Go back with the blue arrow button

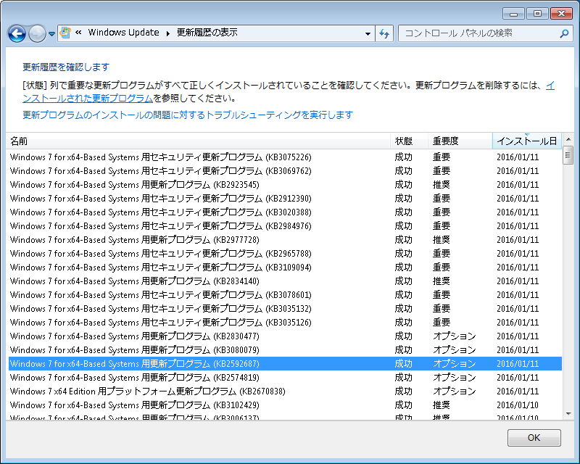pyautogui.click(x=17, y=33)
